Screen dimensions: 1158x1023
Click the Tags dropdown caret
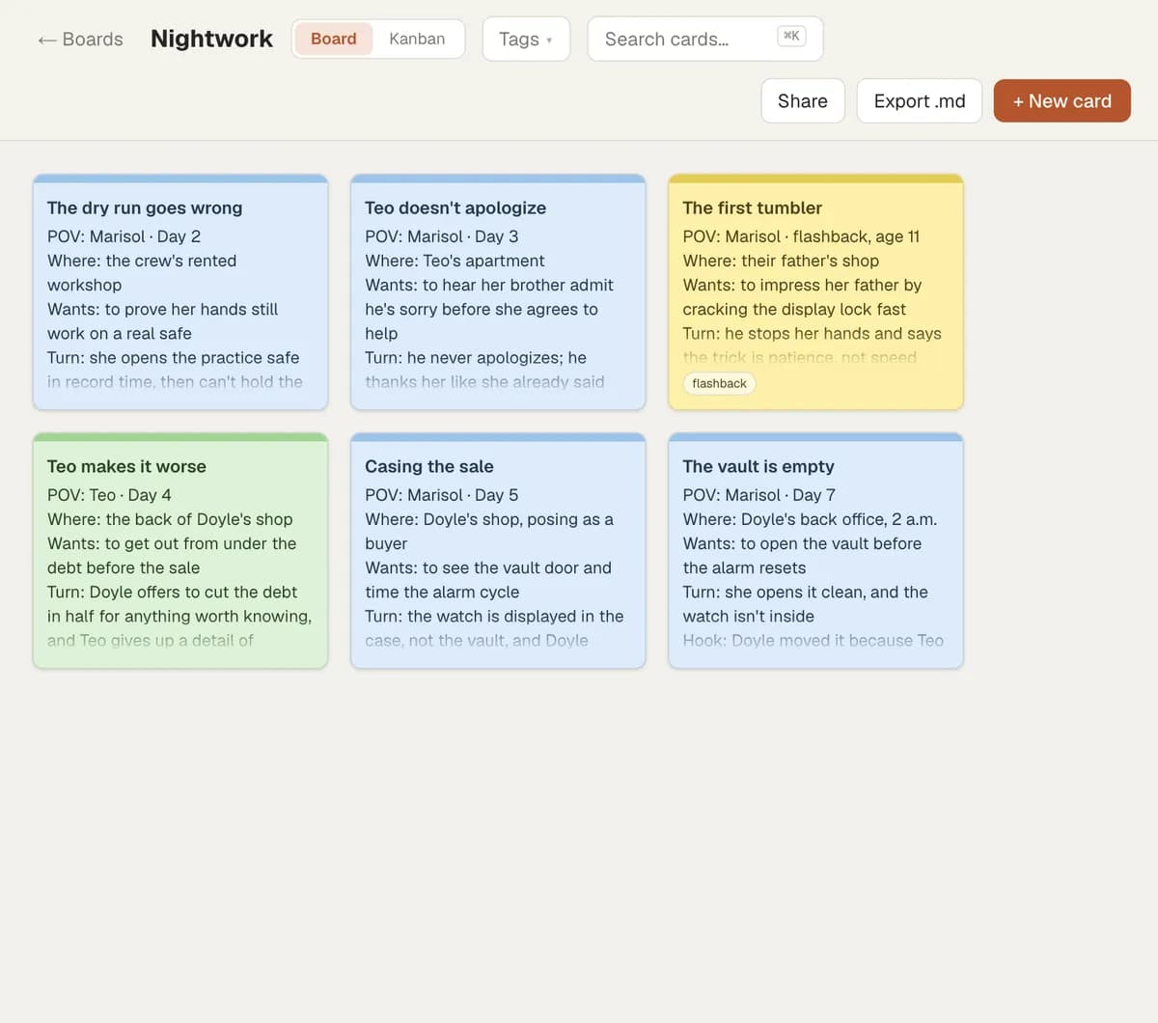(549, 41)
